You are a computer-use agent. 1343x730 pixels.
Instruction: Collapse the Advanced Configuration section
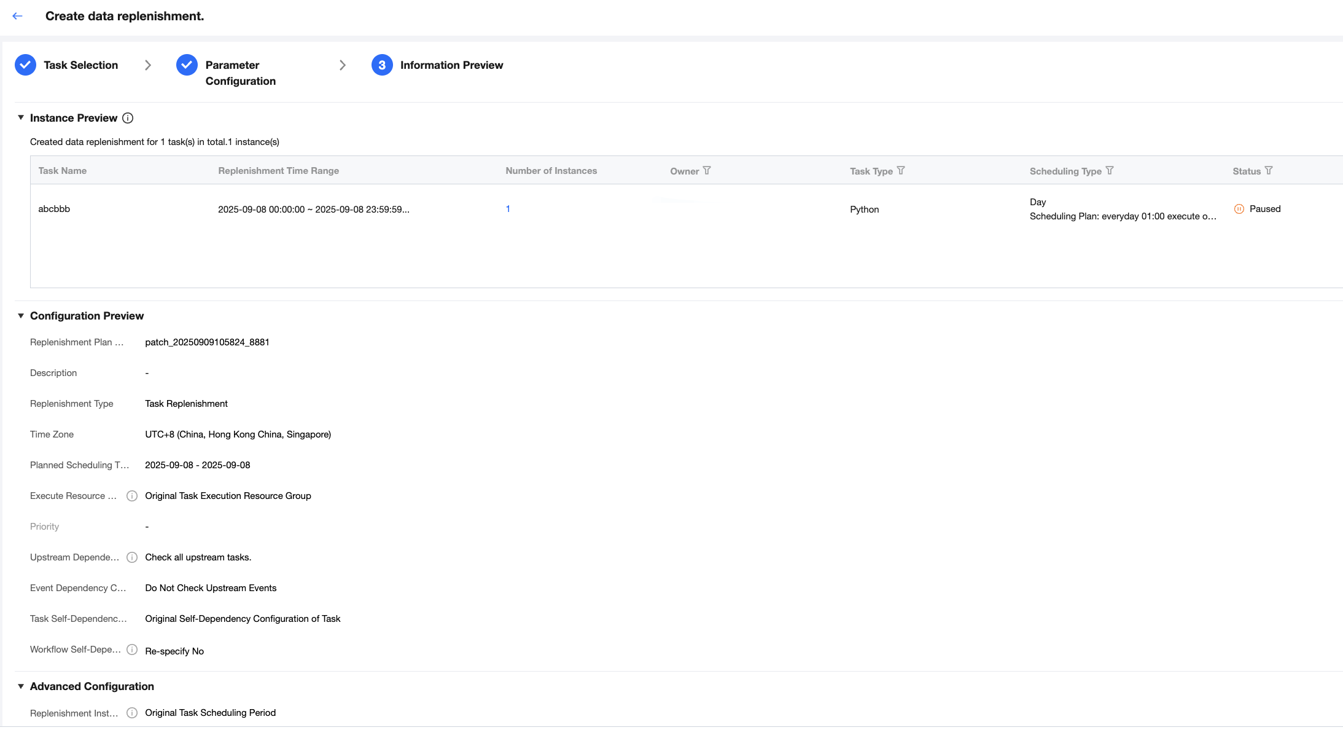pyautogui.click(x=21, y=686)
